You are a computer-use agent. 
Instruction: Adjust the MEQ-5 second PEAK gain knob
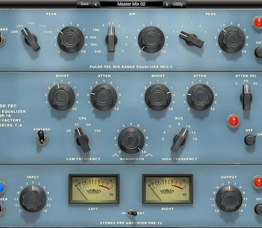coord(232,40)
